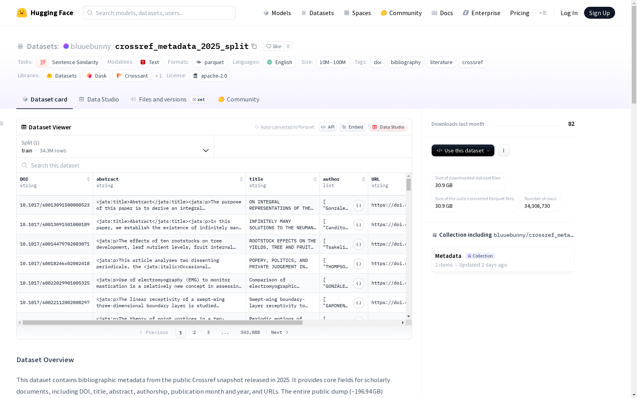
Task: Open the extra navigation menu icon
Action: click(543, 13)
